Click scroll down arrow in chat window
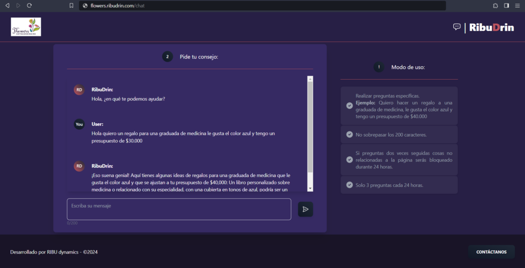This screenshot has height=268, width=525. tap(310, 188)
